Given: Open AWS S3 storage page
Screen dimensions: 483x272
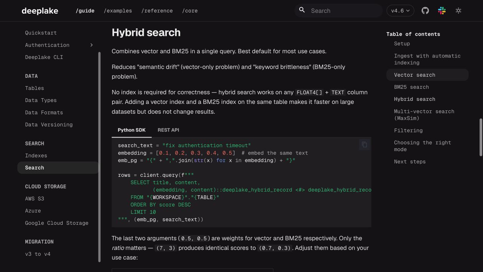Looking at the screenshot, I should 34,198.
